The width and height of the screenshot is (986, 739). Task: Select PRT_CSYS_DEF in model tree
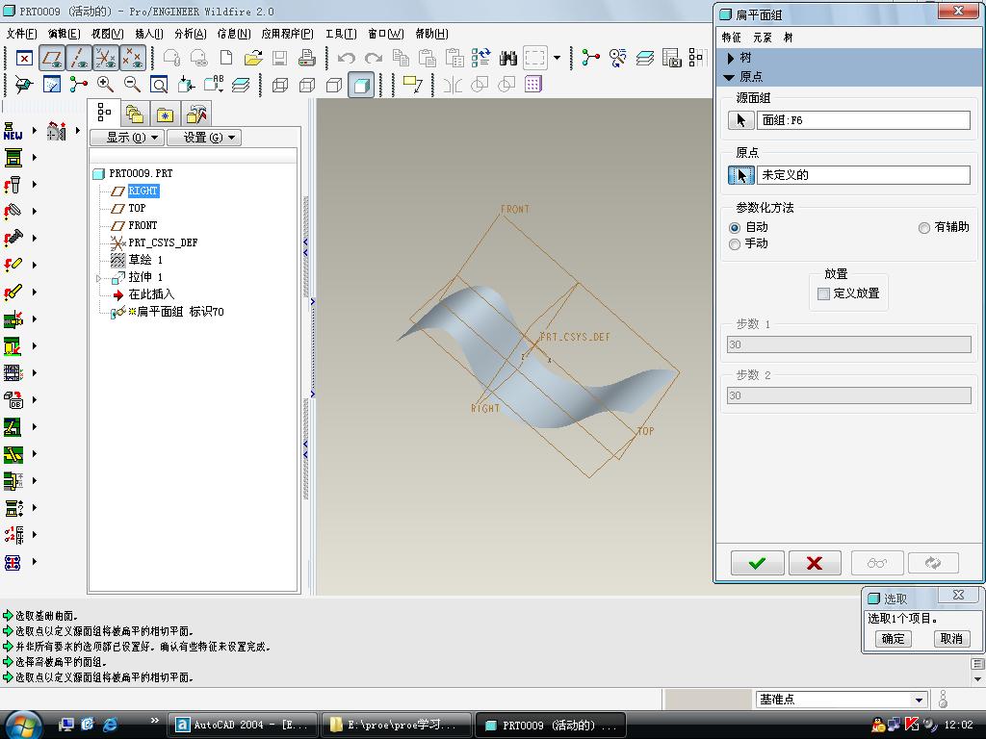(162, 242)
